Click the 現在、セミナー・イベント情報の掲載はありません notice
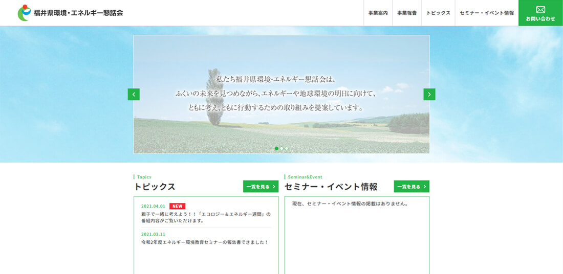Image resolution: width=563 pixels, height=274 pixels. [351, 203]
